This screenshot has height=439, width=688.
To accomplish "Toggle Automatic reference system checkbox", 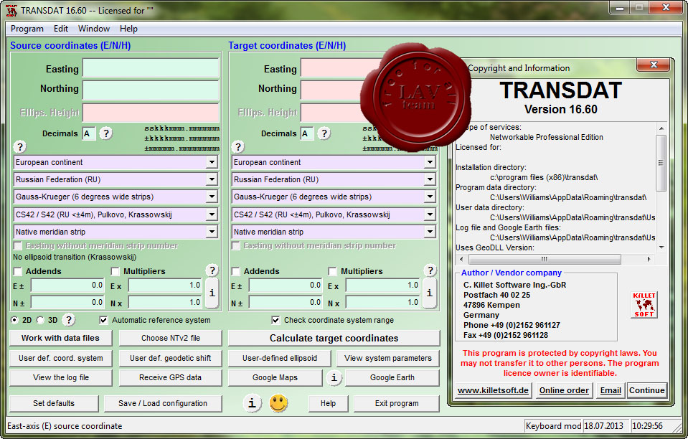I will coord(103,320).
